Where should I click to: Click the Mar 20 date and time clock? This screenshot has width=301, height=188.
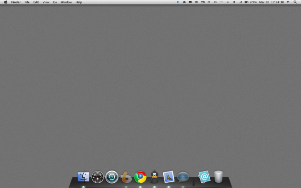271,2
